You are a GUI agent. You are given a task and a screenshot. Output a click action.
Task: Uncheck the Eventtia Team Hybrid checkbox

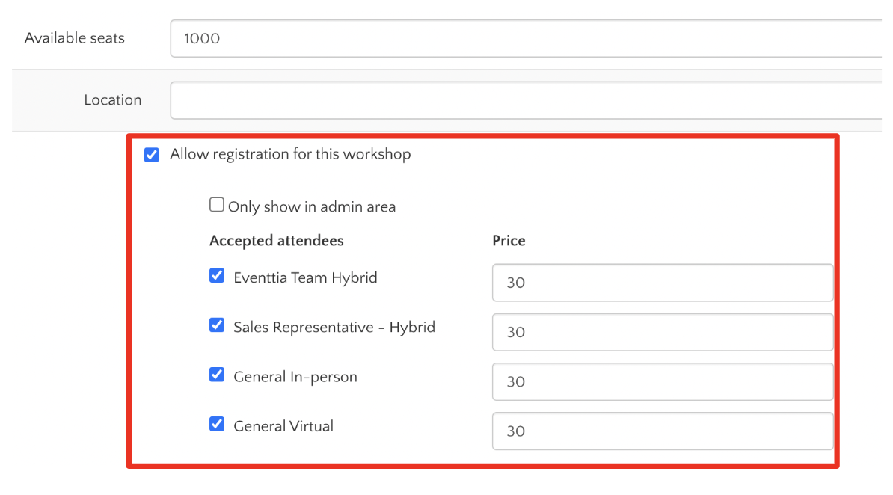[x=217, y=276]
